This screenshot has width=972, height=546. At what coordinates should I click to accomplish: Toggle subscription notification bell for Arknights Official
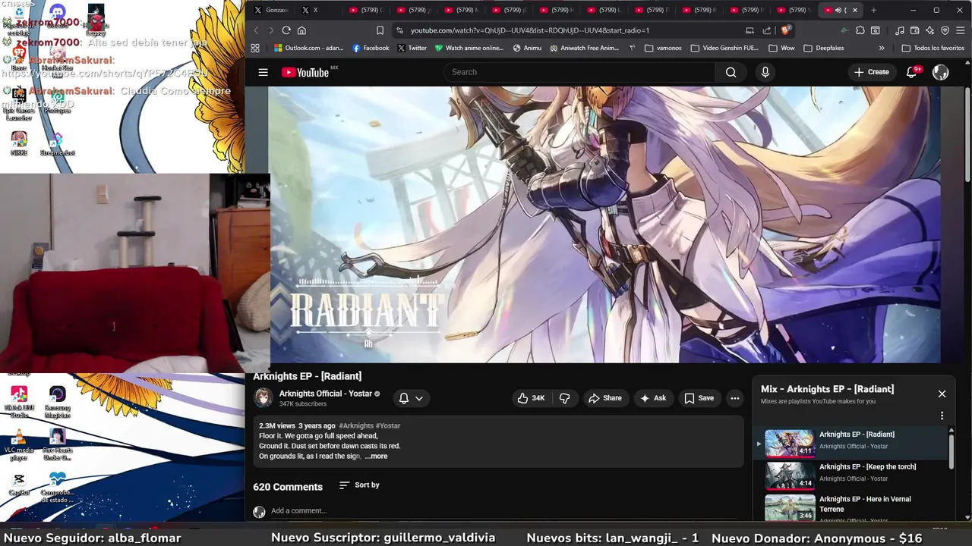click(404, 398)
